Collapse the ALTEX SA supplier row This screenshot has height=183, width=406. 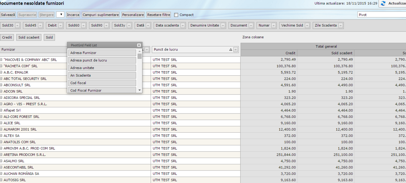(x=1, y=136)
